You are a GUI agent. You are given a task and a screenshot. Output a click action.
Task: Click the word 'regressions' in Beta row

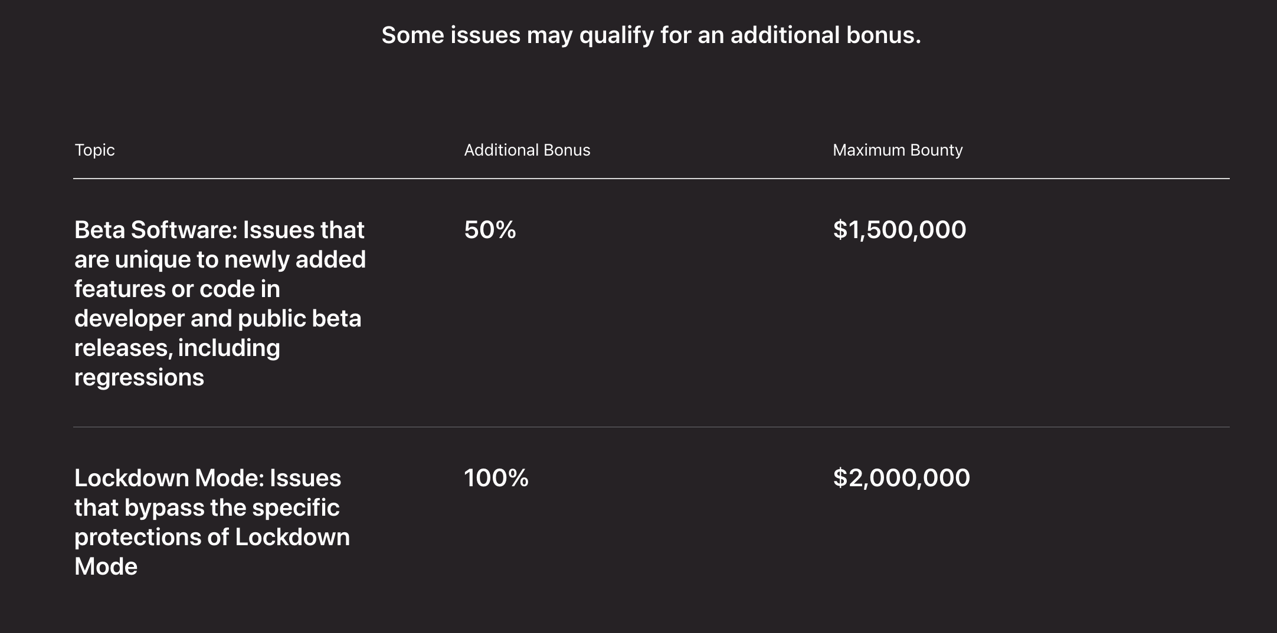(139, 377)
